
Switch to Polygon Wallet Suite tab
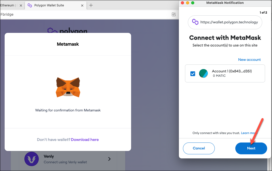(x=56, y=5)
